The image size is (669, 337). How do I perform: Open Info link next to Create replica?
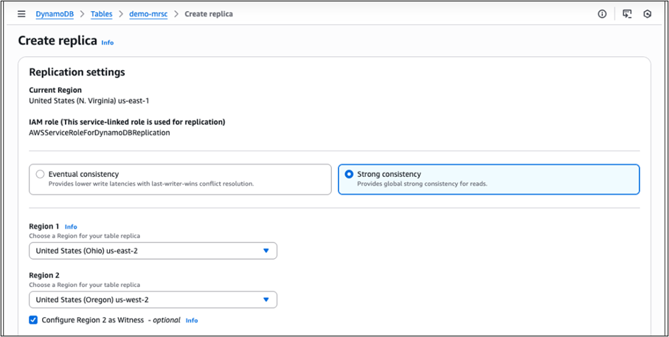tap(108, 43)
